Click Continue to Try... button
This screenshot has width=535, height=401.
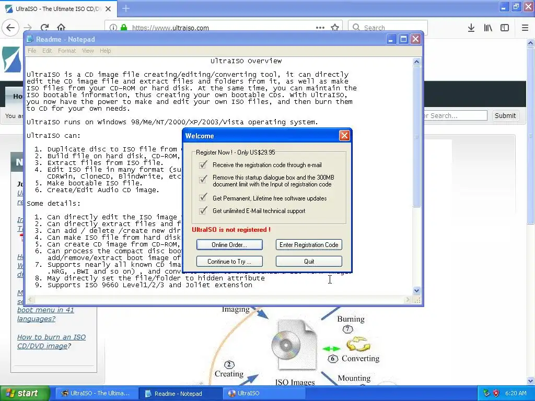pos(229,261)
